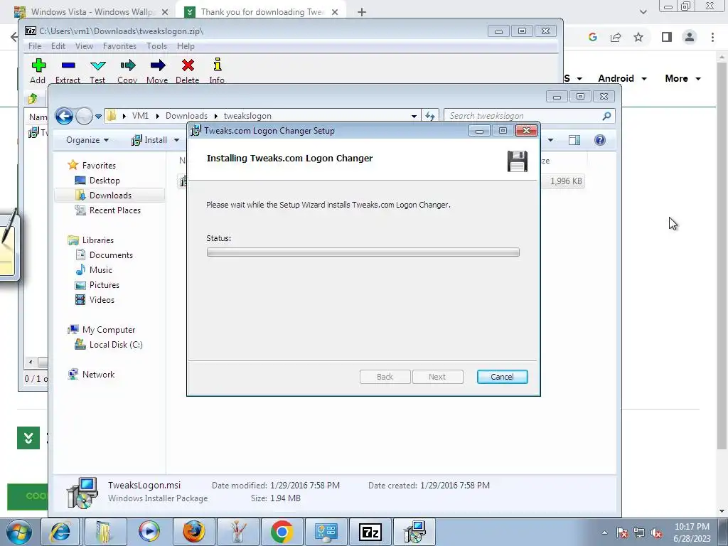The height and width of the screenshot is (546, 728).
Task: Open Chrome side panel icon
Action: click(667, 37)
